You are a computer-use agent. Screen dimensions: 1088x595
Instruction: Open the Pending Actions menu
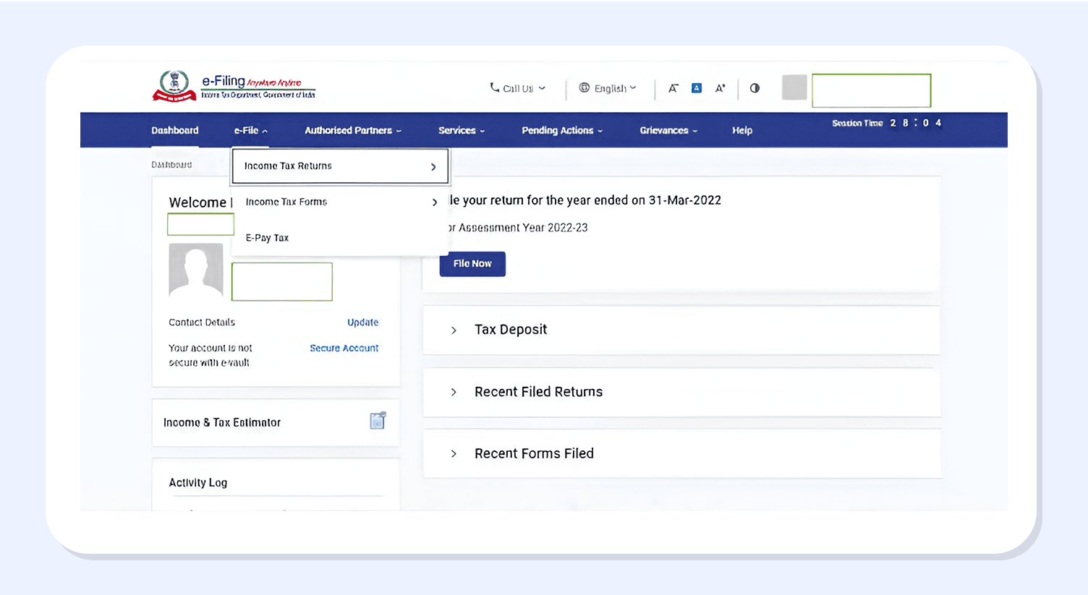click(561, 131)
